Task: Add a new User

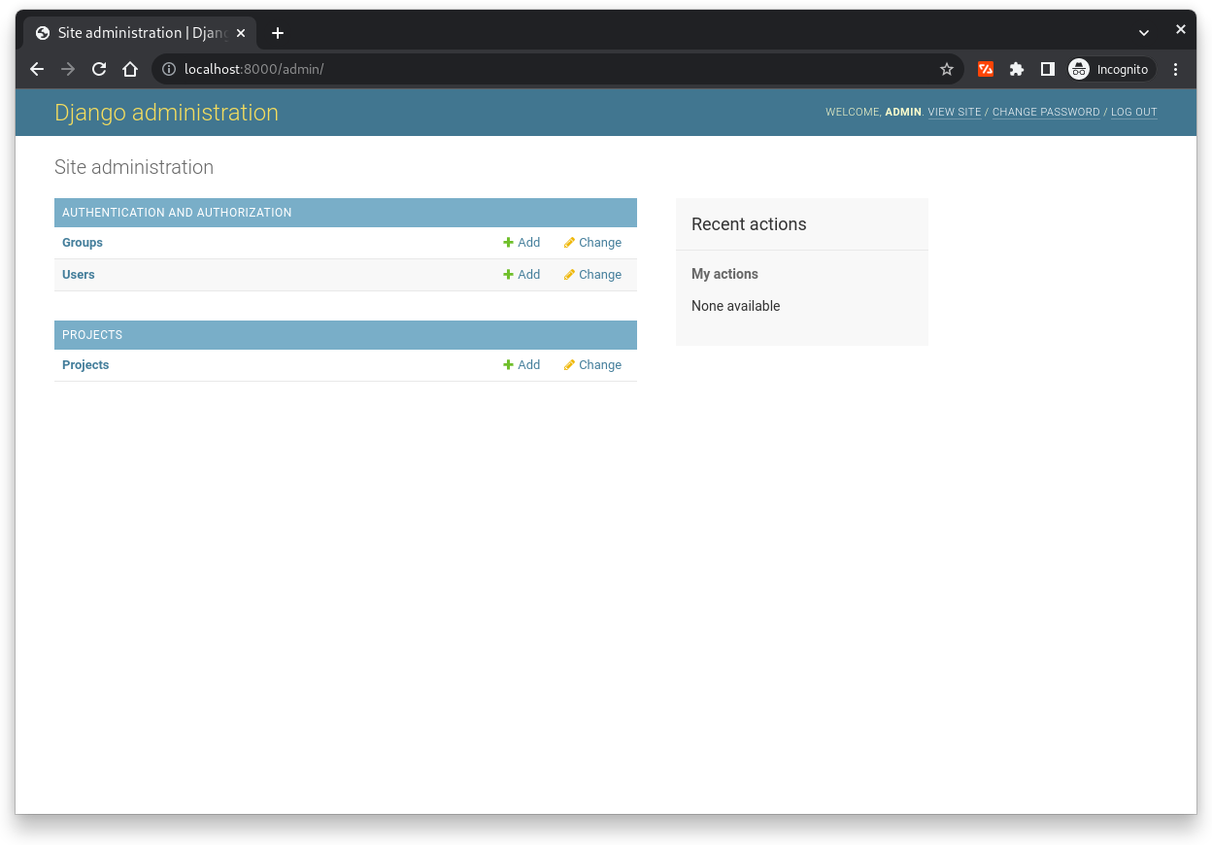Action: (522, 275)
